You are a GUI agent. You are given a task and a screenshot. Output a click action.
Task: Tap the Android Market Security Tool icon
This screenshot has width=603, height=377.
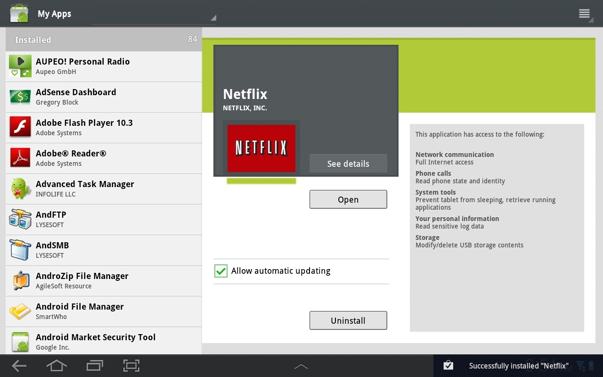[x=20, y=342]
